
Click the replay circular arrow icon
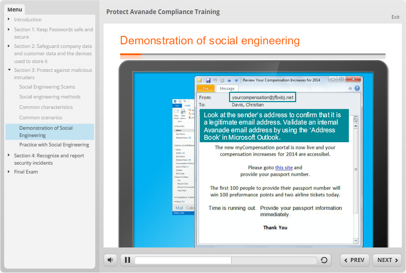[324, 260]
